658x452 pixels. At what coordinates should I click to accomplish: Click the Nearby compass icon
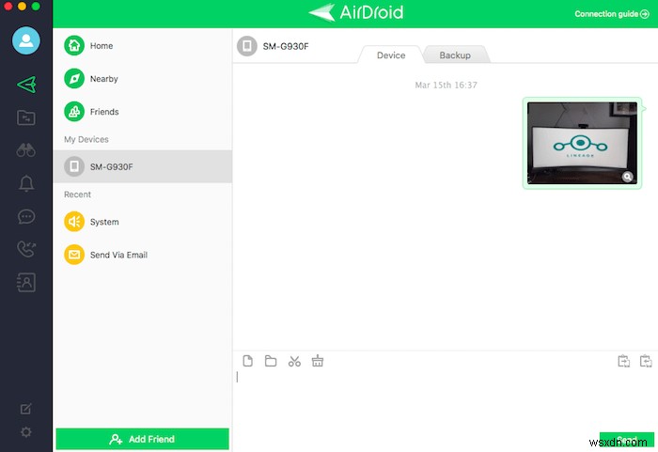pos(74,79)
